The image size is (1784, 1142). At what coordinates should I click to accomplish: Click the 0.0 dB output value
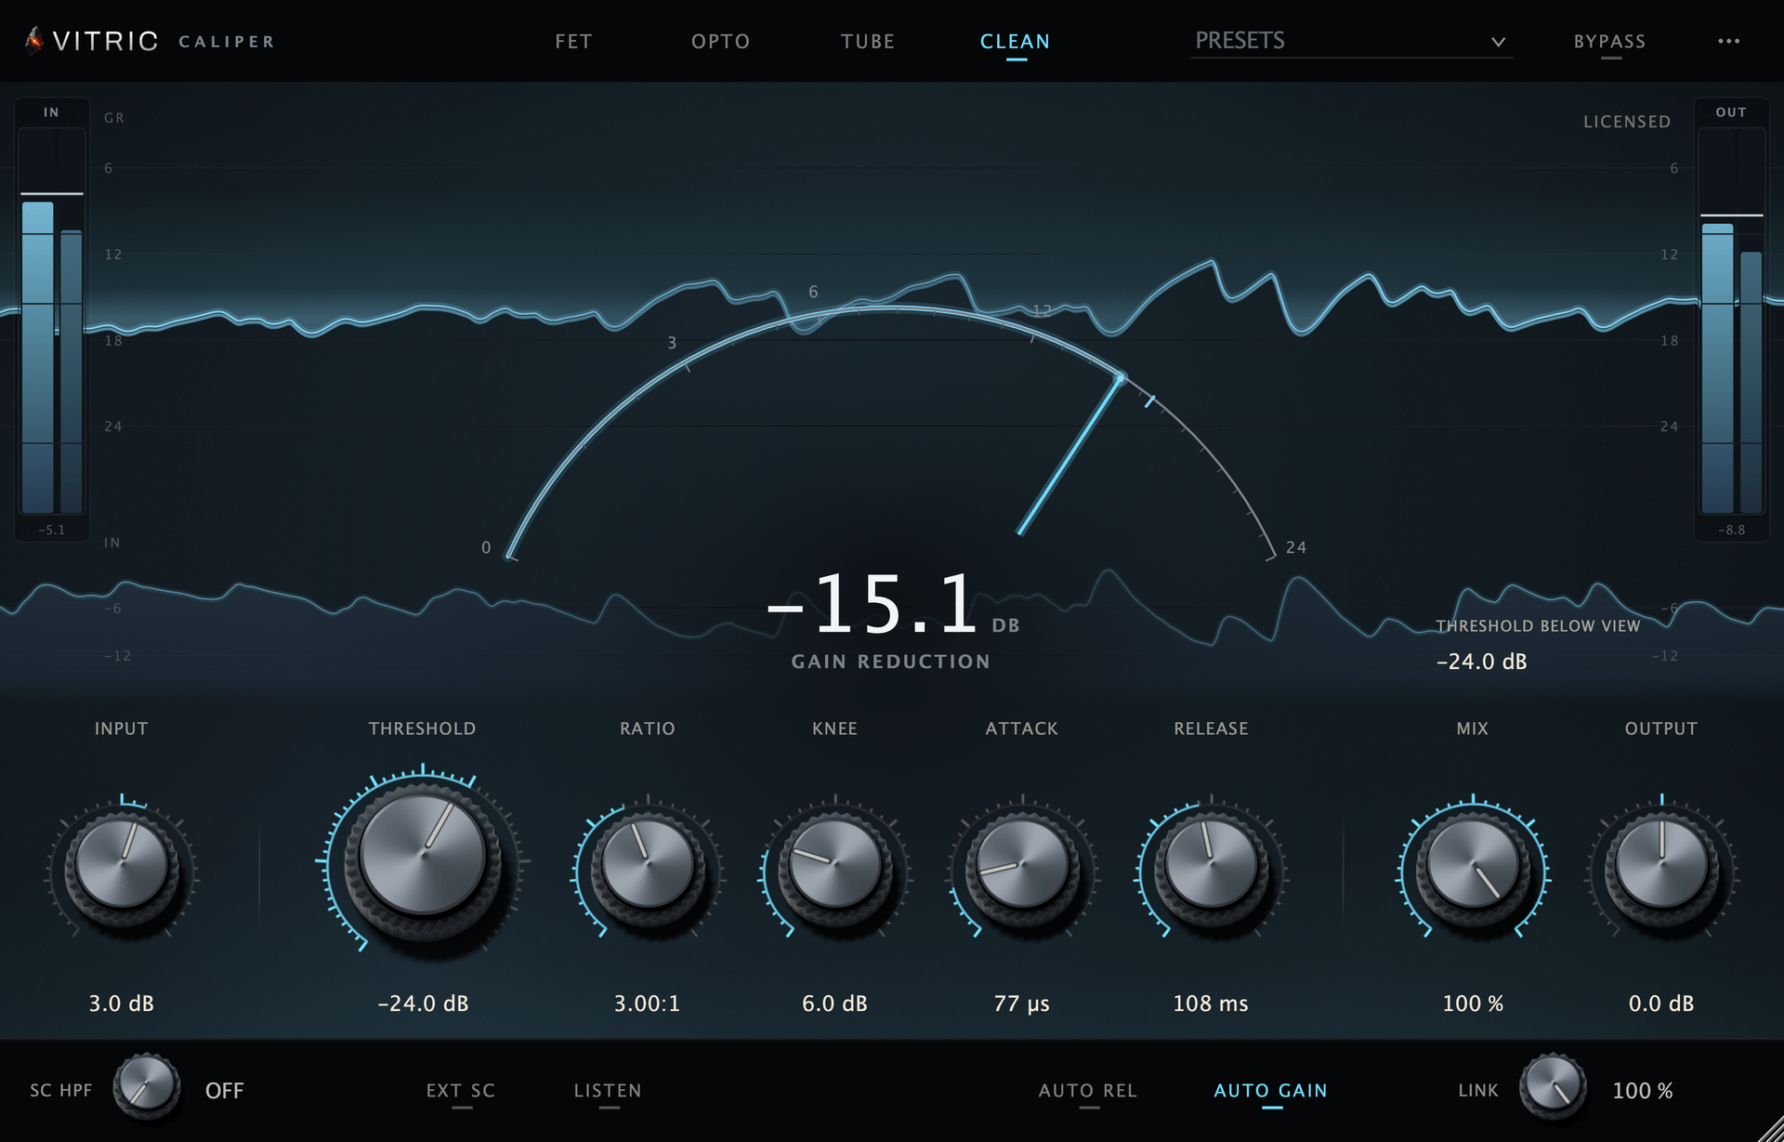pos(1661,1004)
